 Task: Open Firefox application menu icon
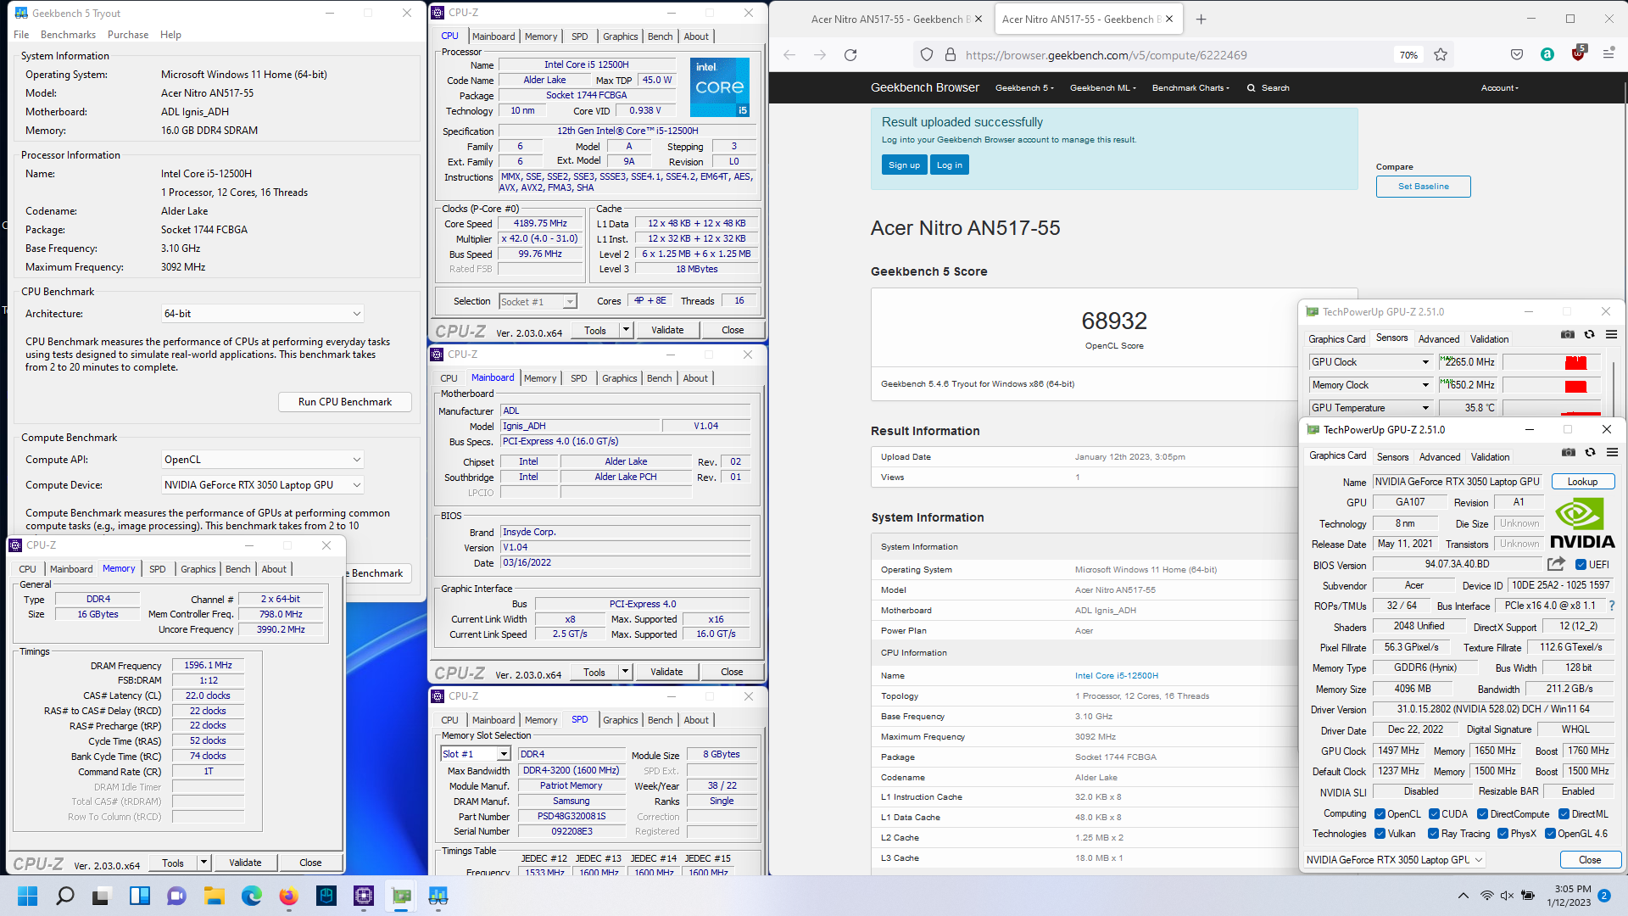pos(1608,55)
